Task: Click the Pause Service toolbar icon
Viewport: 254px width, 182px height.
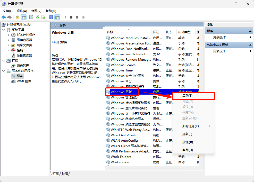Action: (x=77, y=17)
